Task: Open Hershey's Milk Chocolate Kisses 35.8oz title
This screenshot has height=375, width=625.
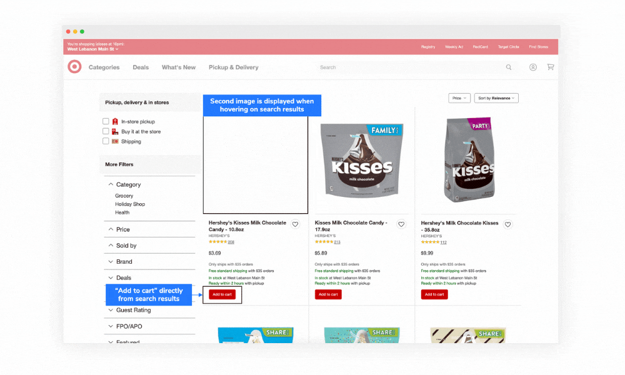Action: pos(459,226)
